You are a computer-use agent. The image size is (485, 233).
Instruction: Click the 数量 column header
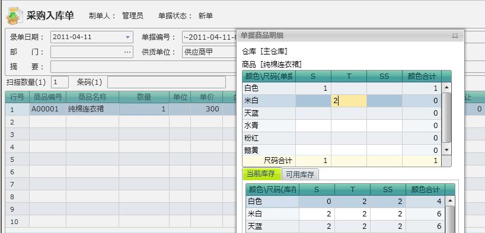click(x=144, y=97)
